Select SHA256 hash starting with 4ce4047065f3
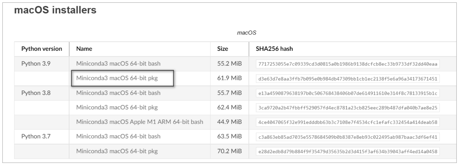The height and width of the screenshot is (165, 459). click(348, 122)
